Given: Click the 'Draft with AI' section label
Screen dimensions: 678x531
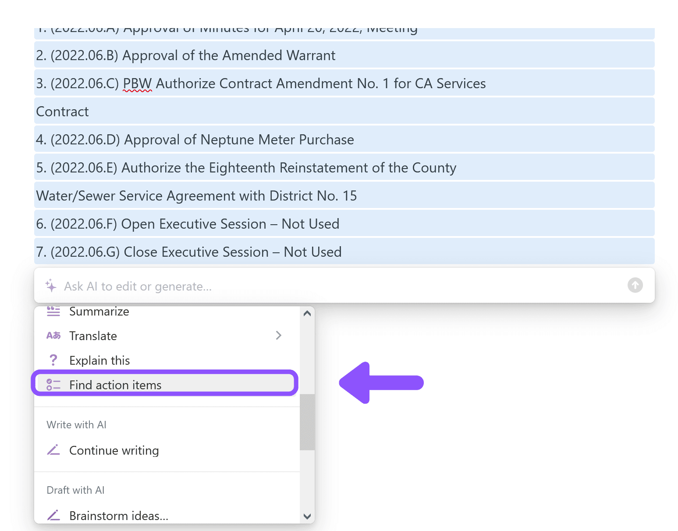Looking at the screenshot, I should click(75, 490).
